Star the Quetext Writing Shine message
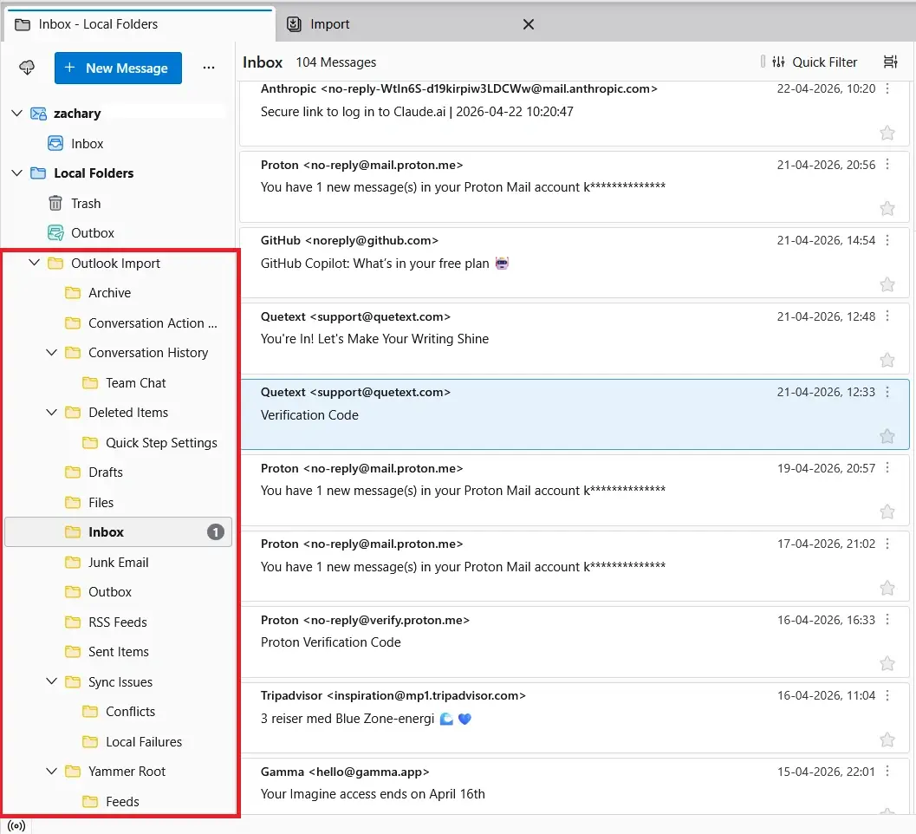The width and height of the screenshot is (916, 834). coord(887,360)
